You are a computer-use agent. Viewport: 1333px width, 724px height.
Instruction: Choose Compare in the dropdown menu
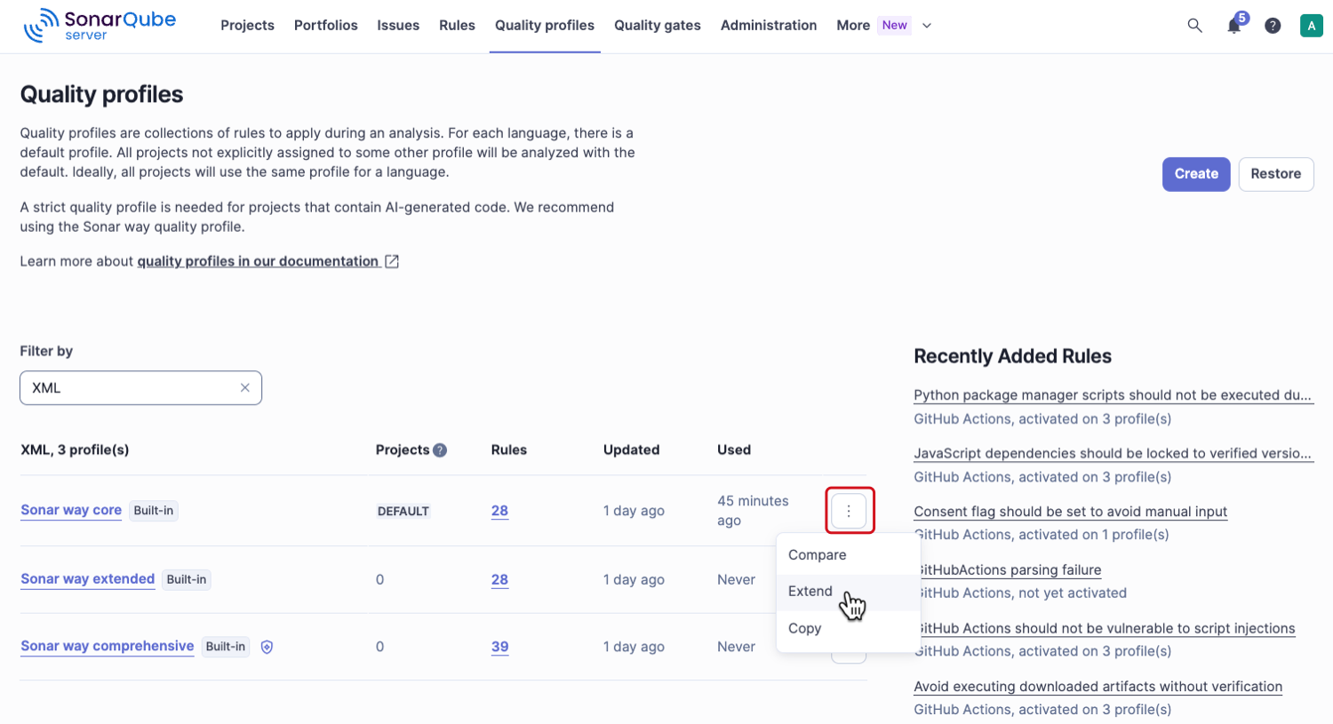pyautogui.click(x=848, y=555)
